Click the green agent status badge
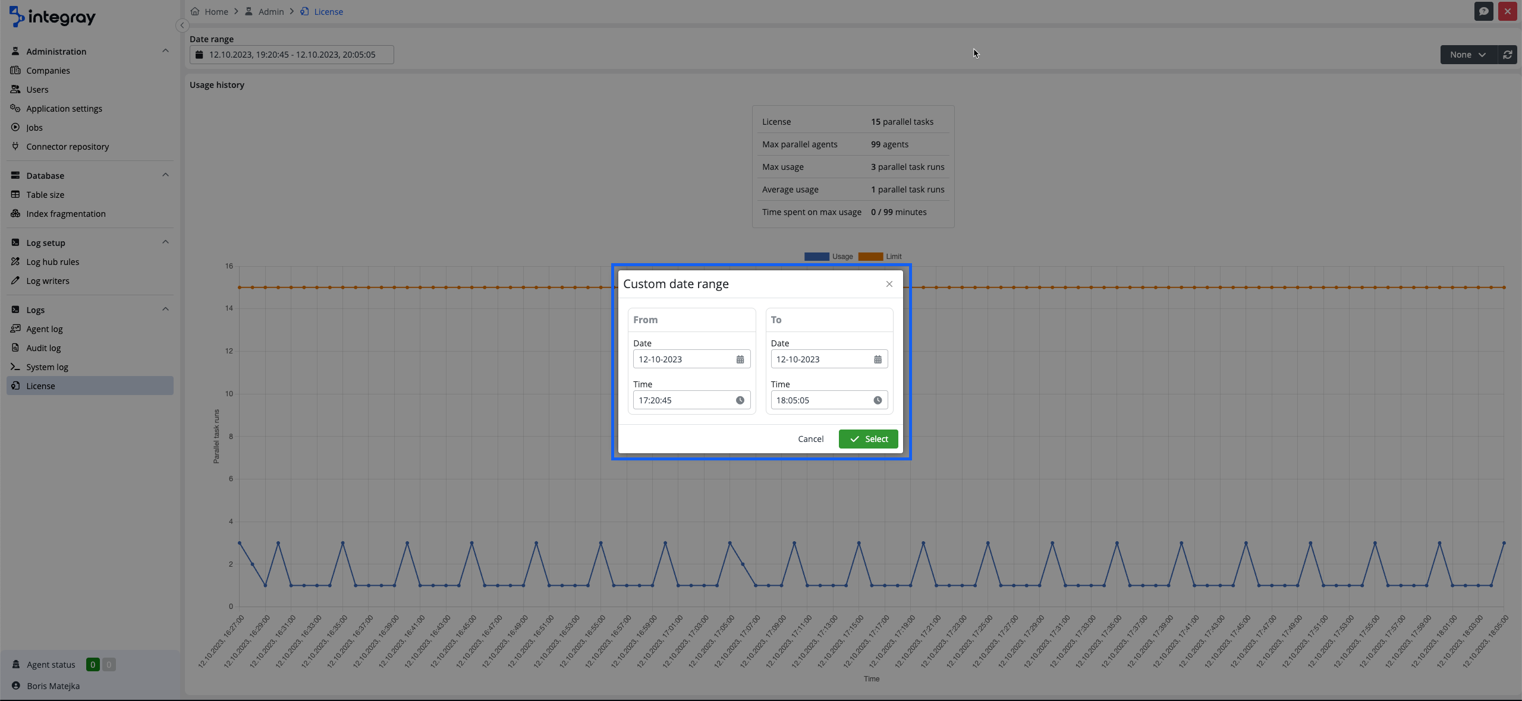Screen dimensions: 1522x701 pyautogui.click(x=93, y=665)
